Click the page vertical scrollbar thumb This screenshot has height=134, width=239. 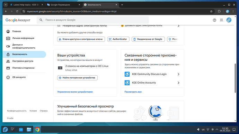(235, 78)
